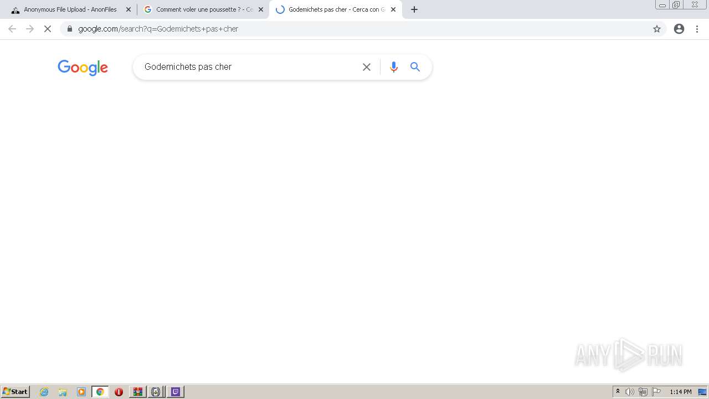Open the Action Center flag icon
Image resolution: width=709 pixels, height=399 pixels.
(656, 392)
